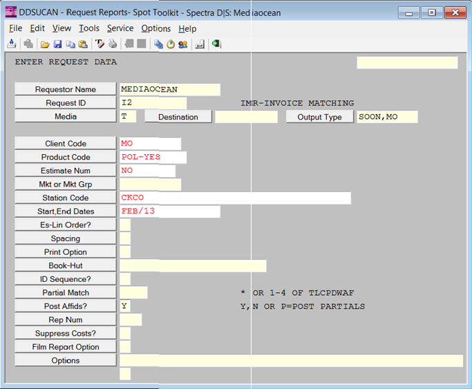Image resolution: width=472 pixels, height=389 pixels.
Task: Open the Edit menu
Action: pos(37,28)
